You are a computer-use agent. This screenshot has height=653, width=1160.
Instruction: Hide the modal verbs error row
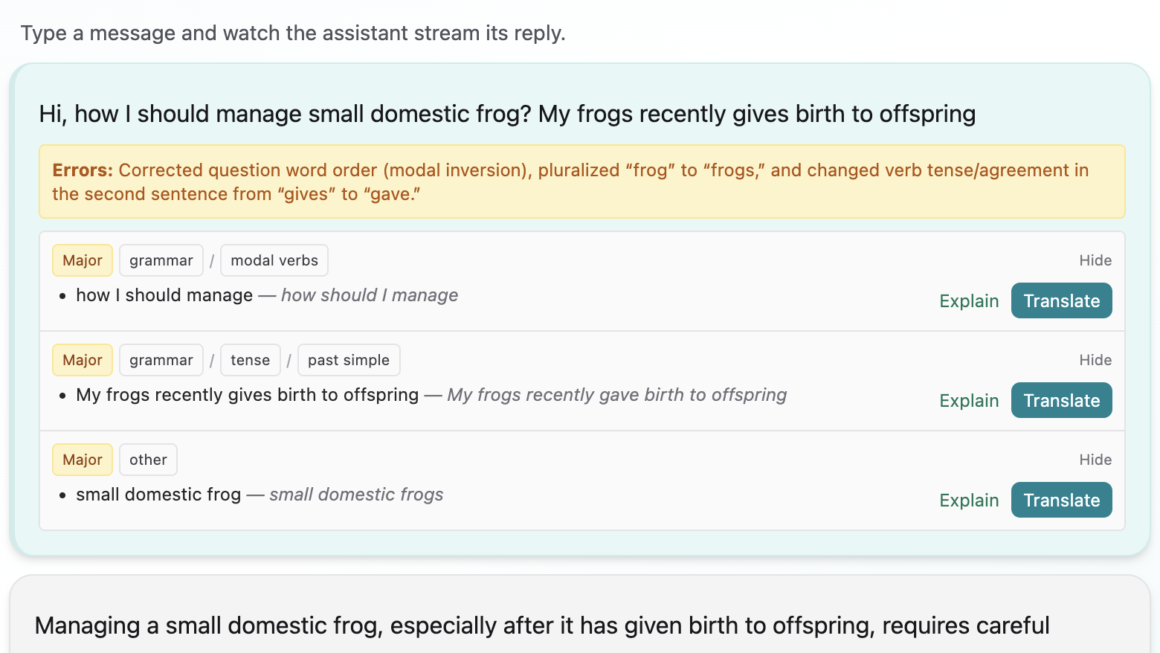pos(1095,260)
